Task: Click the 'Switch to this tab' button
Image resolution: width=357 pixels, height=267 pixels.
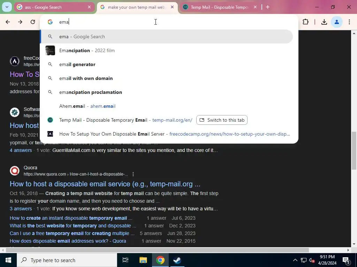Action: point(222,120)
